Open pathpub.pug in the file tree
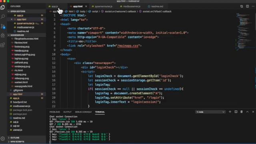This screenshot has width=256, height=144. point(26,62)
